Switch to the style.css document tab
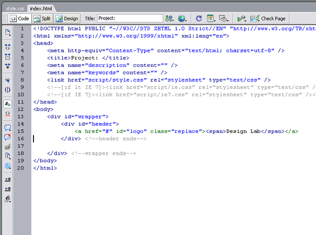Viewport: 316px width, 235px height. coord(15,9)
